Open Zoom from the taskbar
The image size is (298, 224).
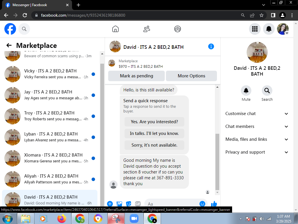click(134, 218)
